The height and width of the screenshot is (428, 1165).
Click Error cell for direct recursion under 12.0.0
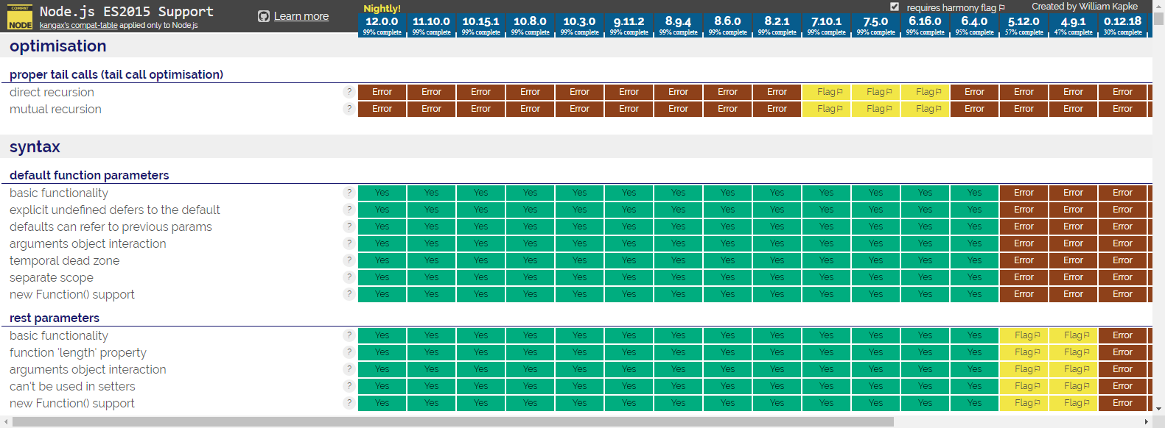382,92
